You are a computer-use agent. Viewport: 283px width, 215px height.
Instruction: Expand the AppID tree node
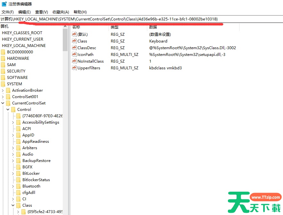click(x=13, y=135)
